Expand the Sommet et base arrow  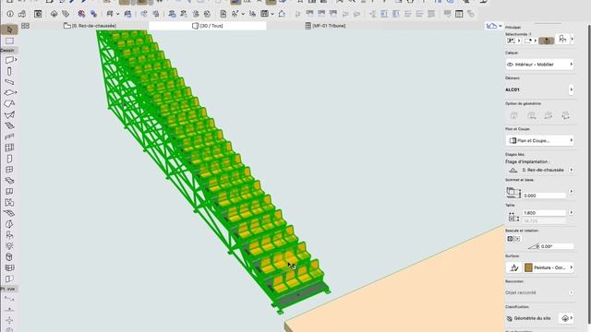click(572, 191)
